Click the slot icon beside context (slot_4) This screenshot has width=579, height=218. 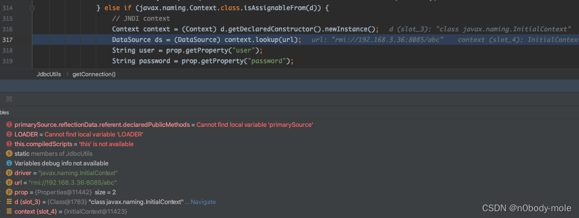(x=9, y=211)
